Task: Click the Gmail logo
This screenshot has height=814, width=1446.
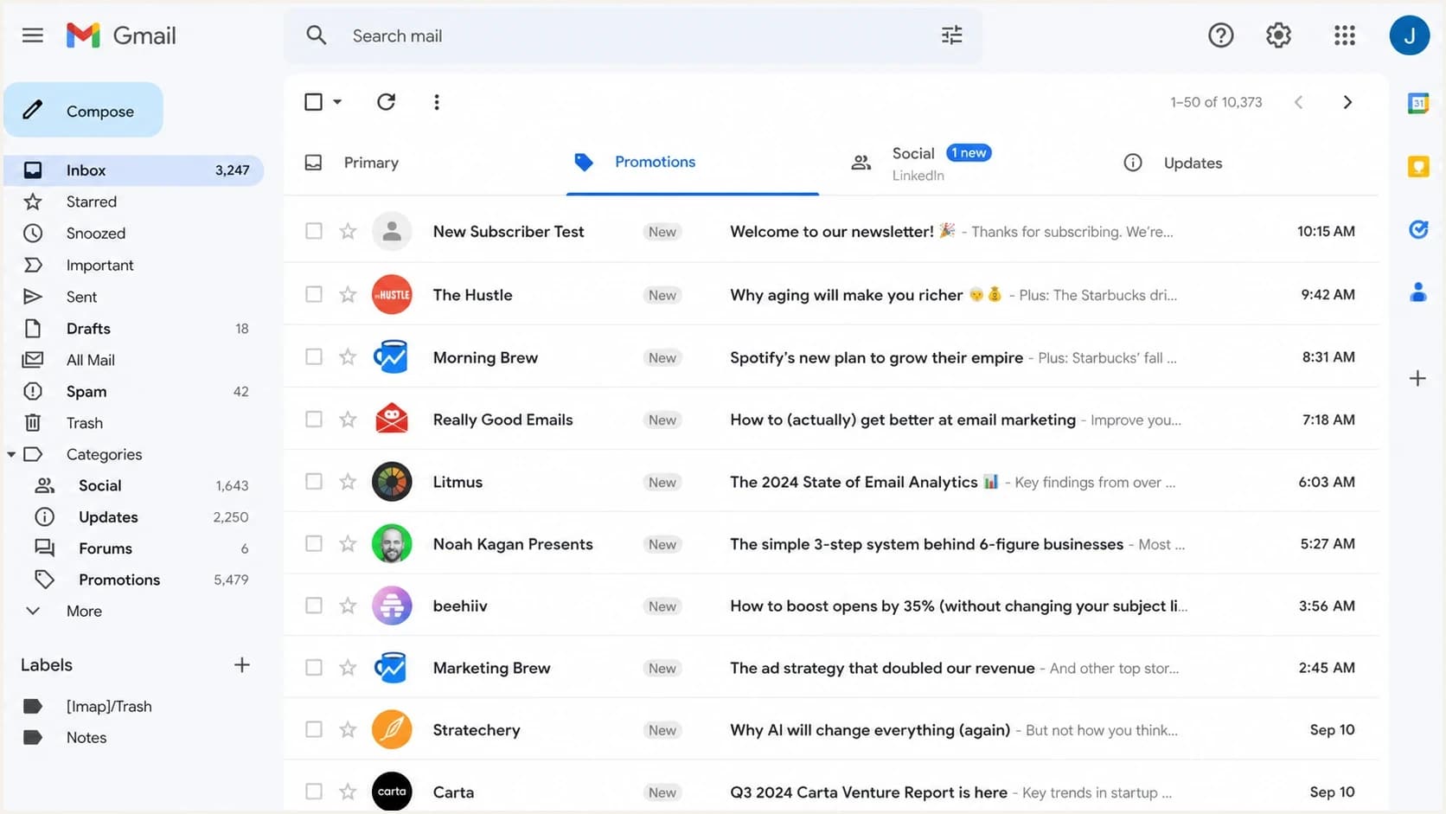Action: pyautogui.click(x=121, y=35)
